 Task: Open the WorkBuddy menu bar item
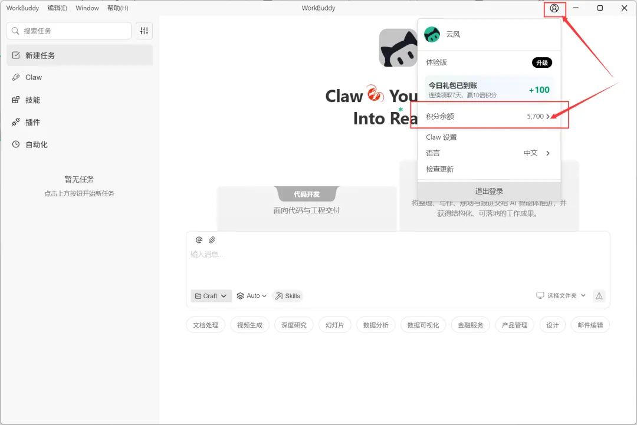point(23,8)
